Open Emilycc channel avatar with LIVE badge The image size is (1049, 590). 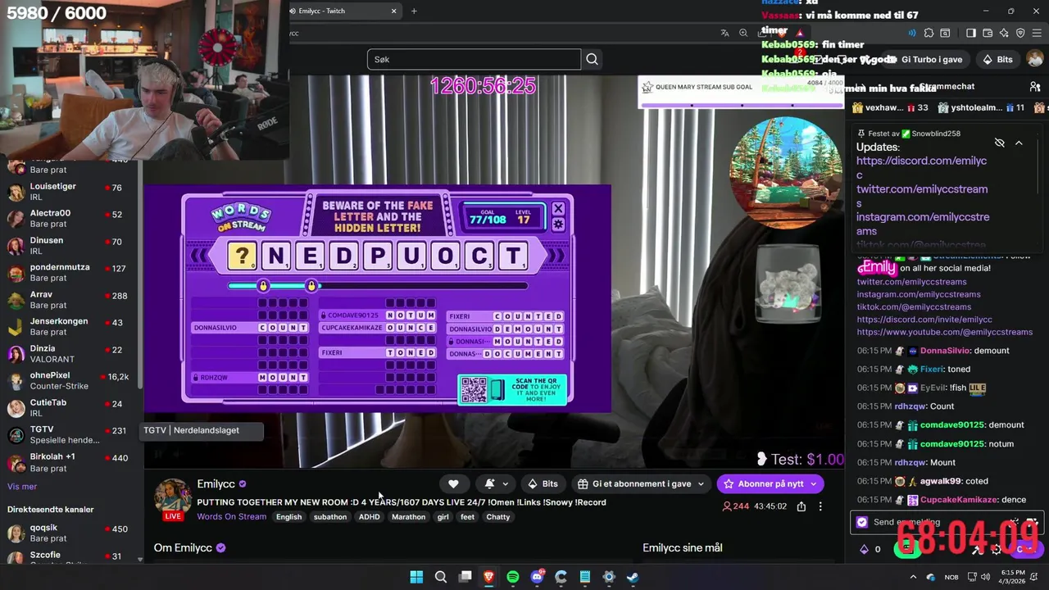[x=174, y=498]
